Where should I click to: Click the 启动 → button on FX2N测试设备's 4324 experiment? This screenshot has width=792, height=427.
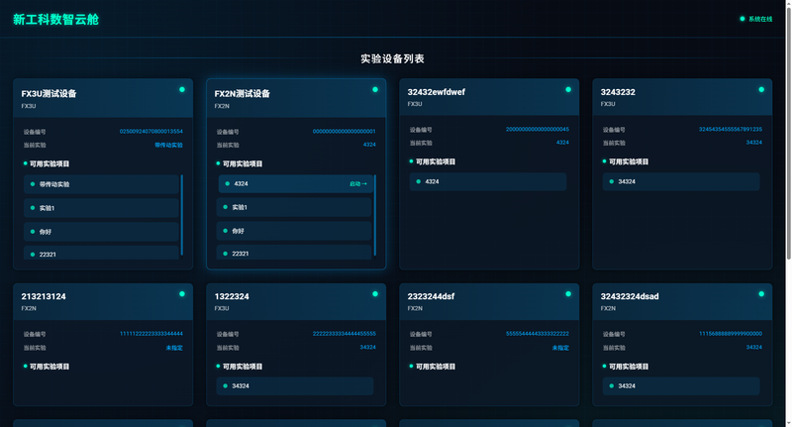point(358,184)
